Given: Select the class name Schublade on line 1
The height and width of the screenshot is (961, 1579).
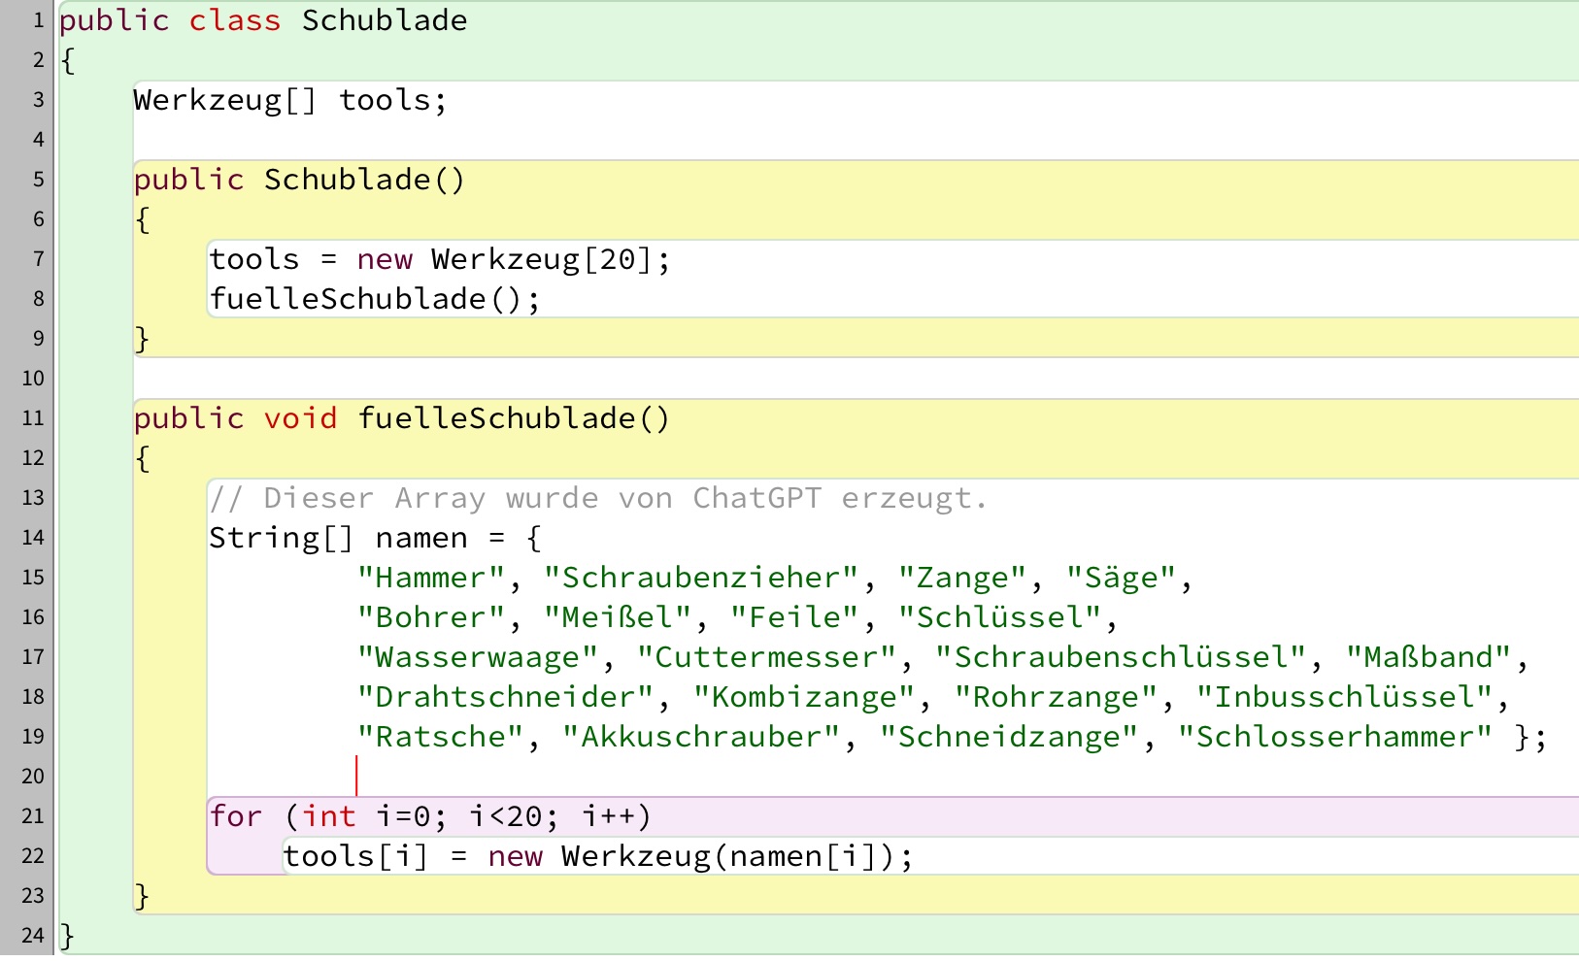Looking at the screenshot, I should [385, 20].
